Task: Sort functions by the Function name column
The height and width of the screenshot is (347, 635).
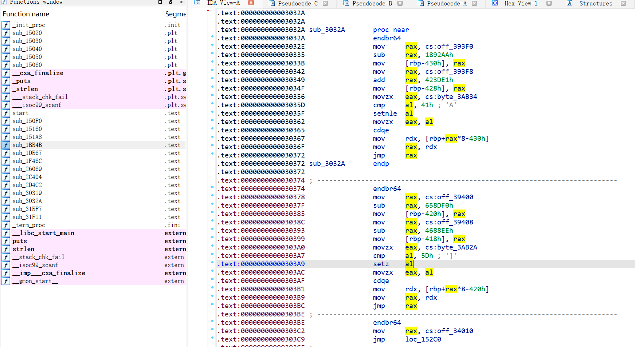Action: pyautogui.click(x=26, y=14)
